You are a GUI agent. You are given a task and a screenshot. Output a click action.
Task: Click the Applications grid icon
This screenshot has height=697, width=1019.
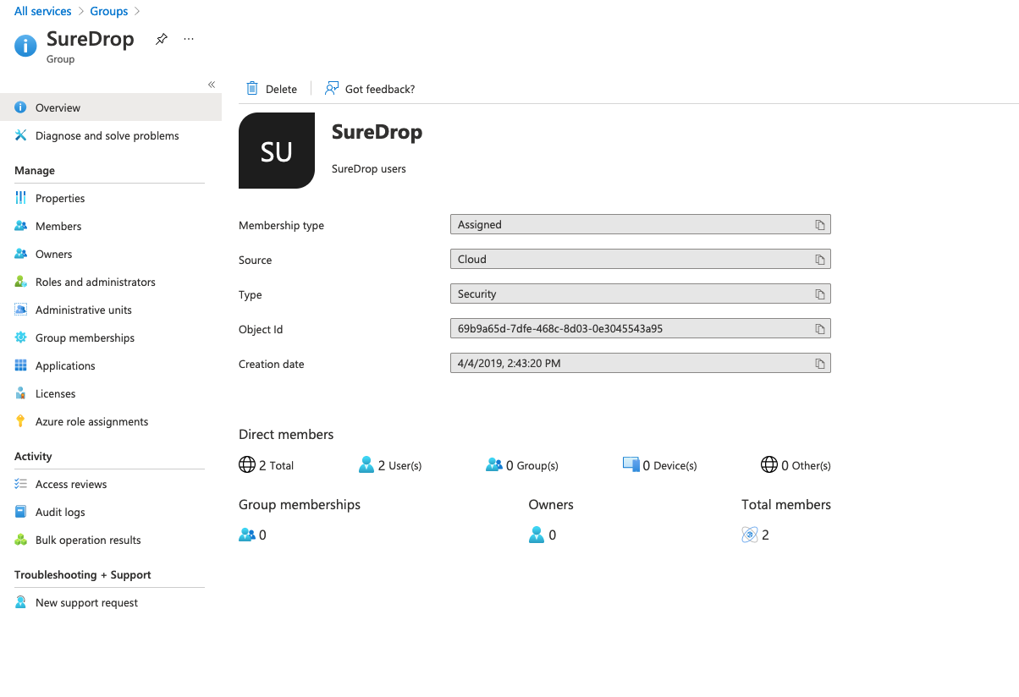coord(21,365)
